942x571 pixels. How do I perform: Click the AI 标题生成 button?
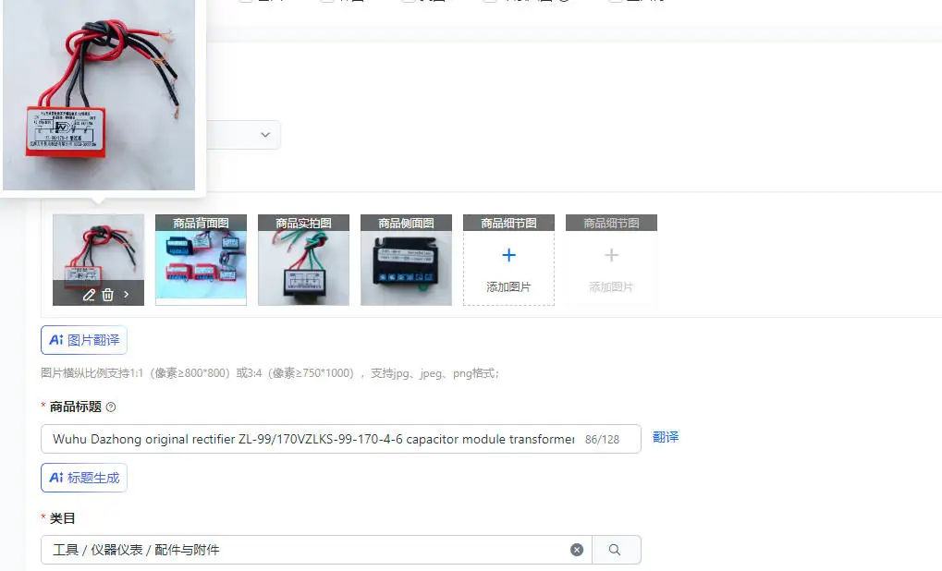[x=84, y=478]
